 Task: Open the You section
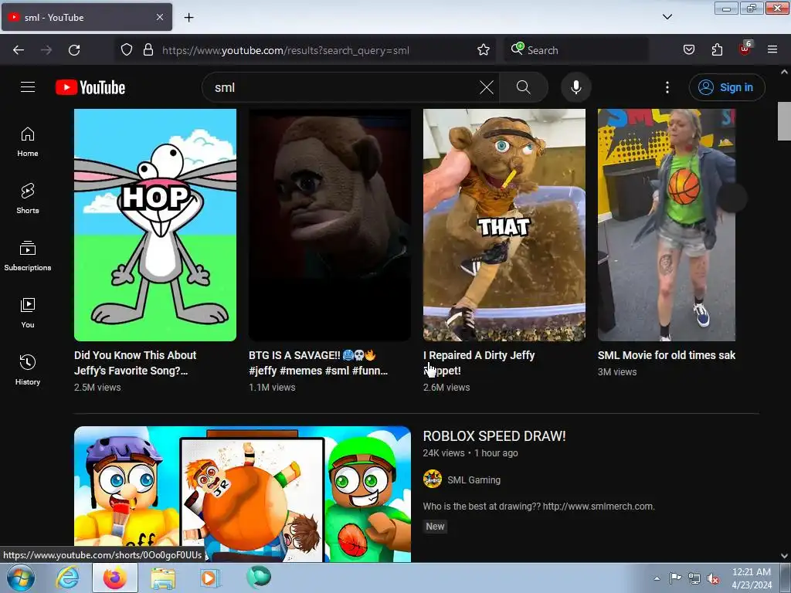point(28,313)
